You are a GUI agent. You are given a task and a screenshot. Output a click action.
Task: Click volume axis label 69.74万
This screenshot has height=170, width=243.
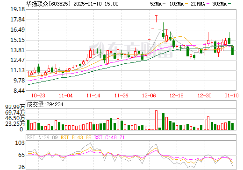pyautogui.click(x=15, y=113)
